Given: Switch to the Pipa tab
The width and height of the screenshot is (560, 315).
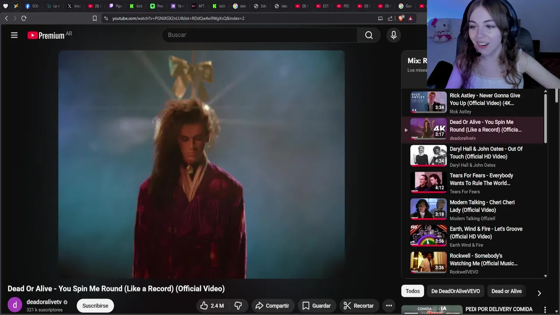Looking at the screenshot, I should tap(115, 6).
